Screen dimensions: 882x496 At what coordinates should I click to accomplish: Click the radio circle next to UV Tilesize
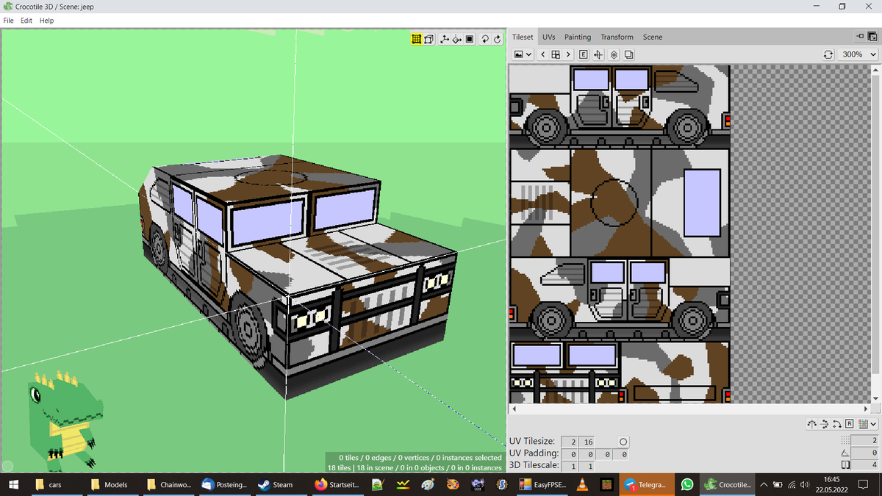[x=623, y=442]
